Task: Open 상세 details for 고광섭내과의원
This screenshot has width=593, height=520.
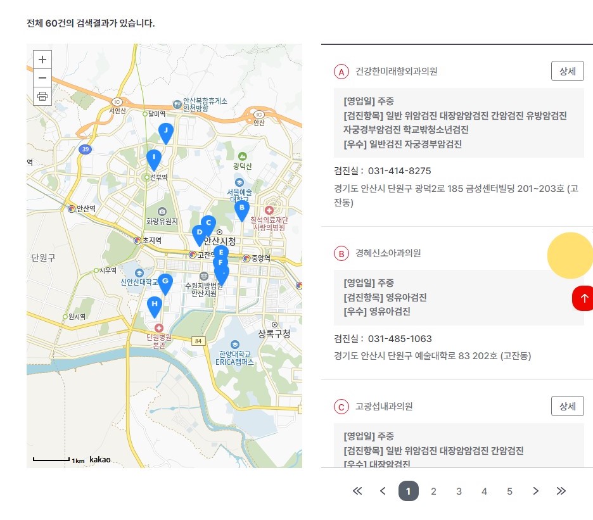Action: coord(567,406)
